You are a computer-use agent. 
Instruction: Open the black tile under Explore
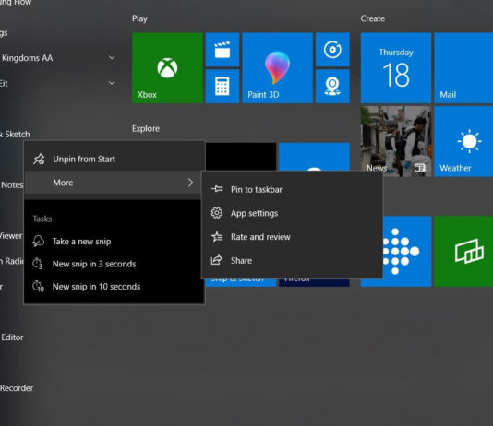pos(241,157)
